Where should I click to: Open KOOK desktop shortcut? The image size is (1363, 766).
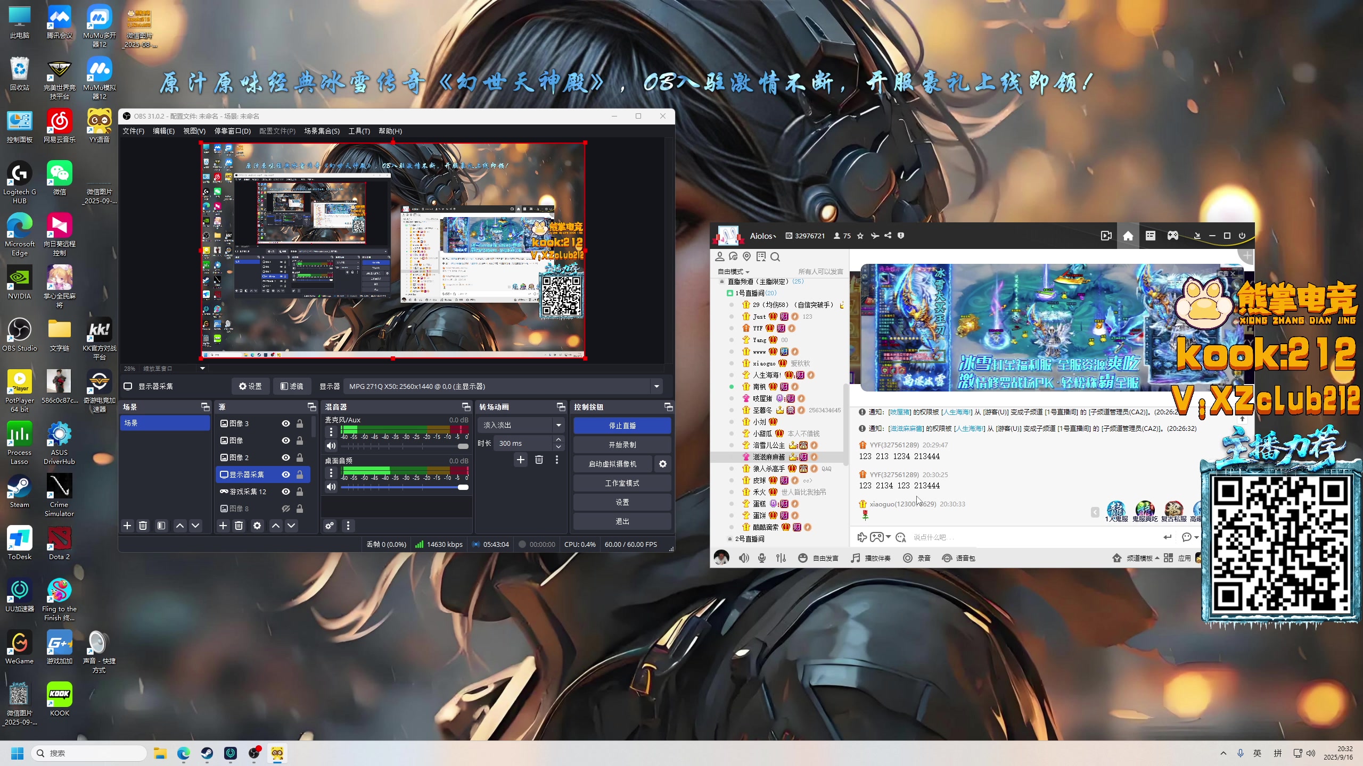[x=59, y=700]
